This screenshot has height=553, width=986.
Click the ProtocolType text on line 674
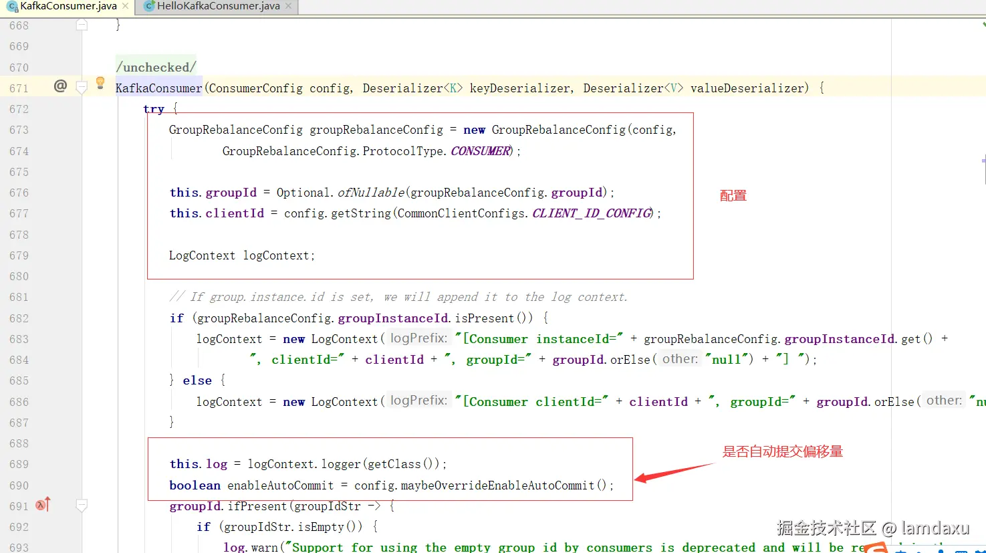[x=403, y=151]
